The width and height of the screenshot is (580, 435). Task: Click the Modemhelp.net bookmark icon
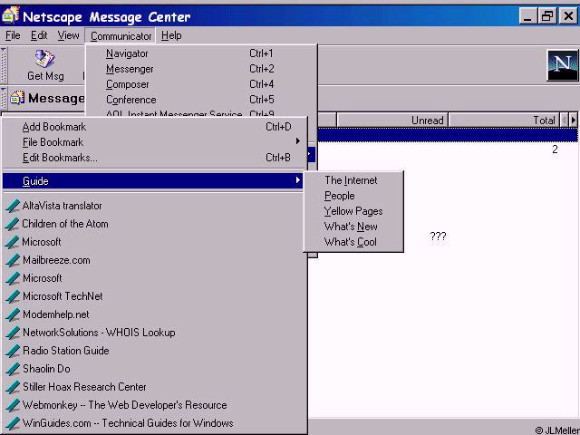pyautogui.click(x=13, y=314)
